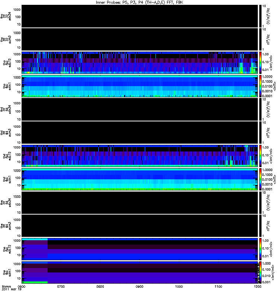Click inside the the fbk edc12 spectrogram
The image size is (279, 297).
click(x=139, y=249)
